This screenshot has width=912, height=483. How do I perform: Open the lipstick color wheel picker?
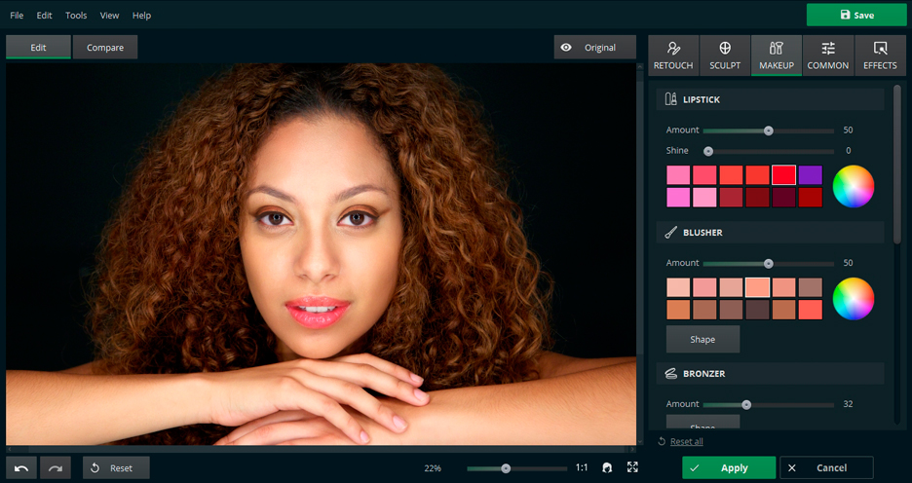[854, 186]
